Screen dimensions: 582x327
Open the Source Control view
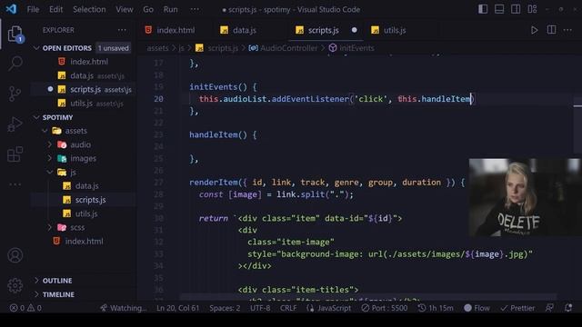(x=15, y=94)
